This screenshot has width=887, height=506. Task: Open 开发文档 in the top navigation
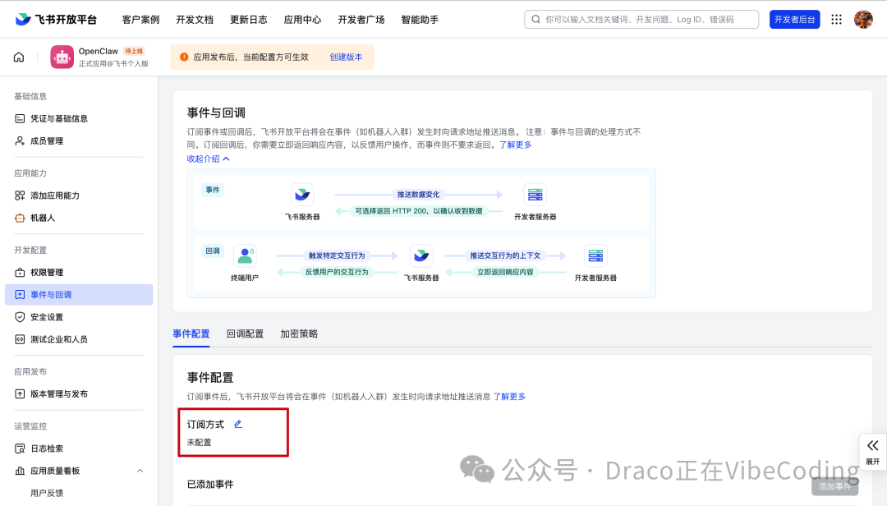pyautogui.click(x=195, y=19)
